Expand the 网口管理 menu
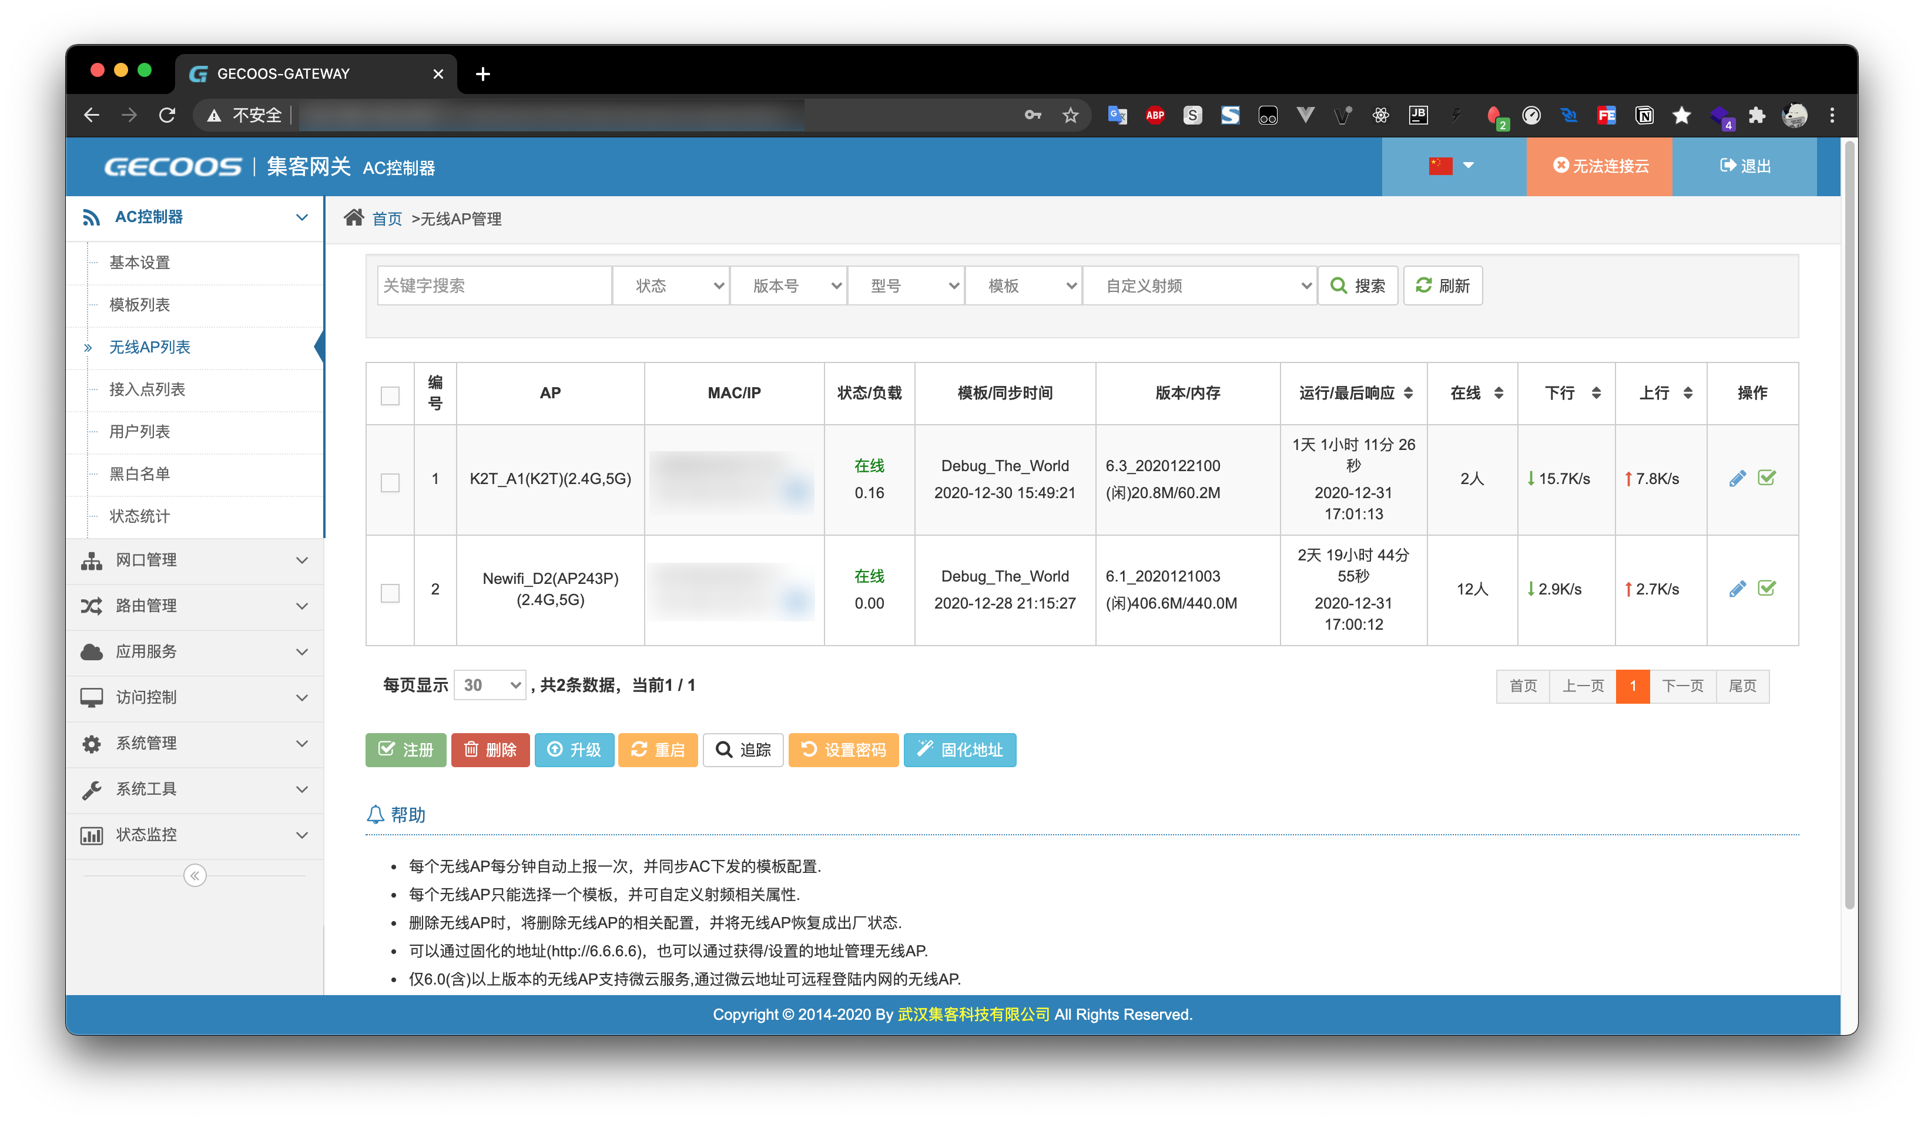The image size is (1924, 1122). tap(195, 560)
